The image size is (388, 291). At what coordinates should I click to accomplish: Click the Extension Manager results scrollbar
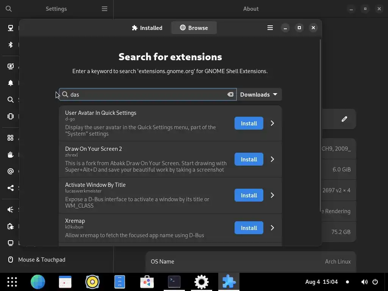coord(321,125)
